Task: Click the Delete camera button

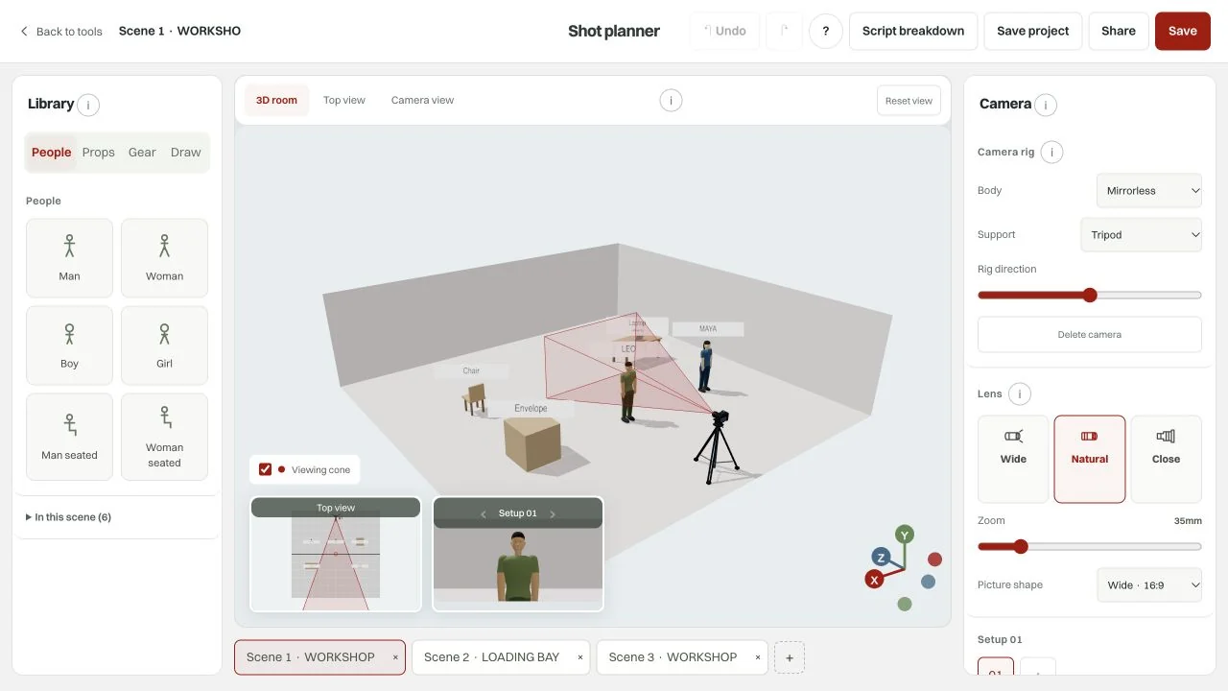Action: [1090, 335]
